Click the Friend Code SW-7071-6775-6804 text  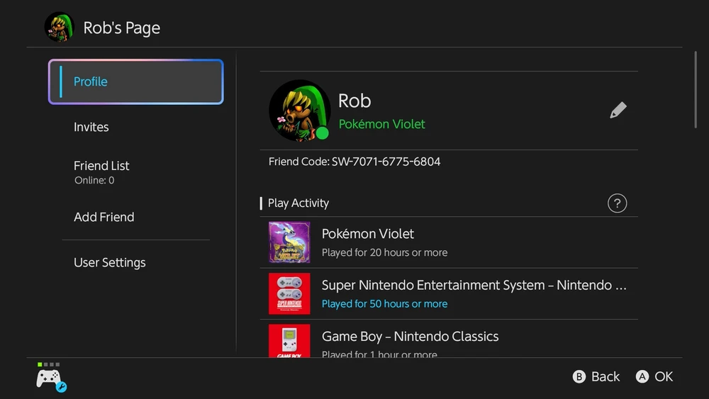(354, 162)
